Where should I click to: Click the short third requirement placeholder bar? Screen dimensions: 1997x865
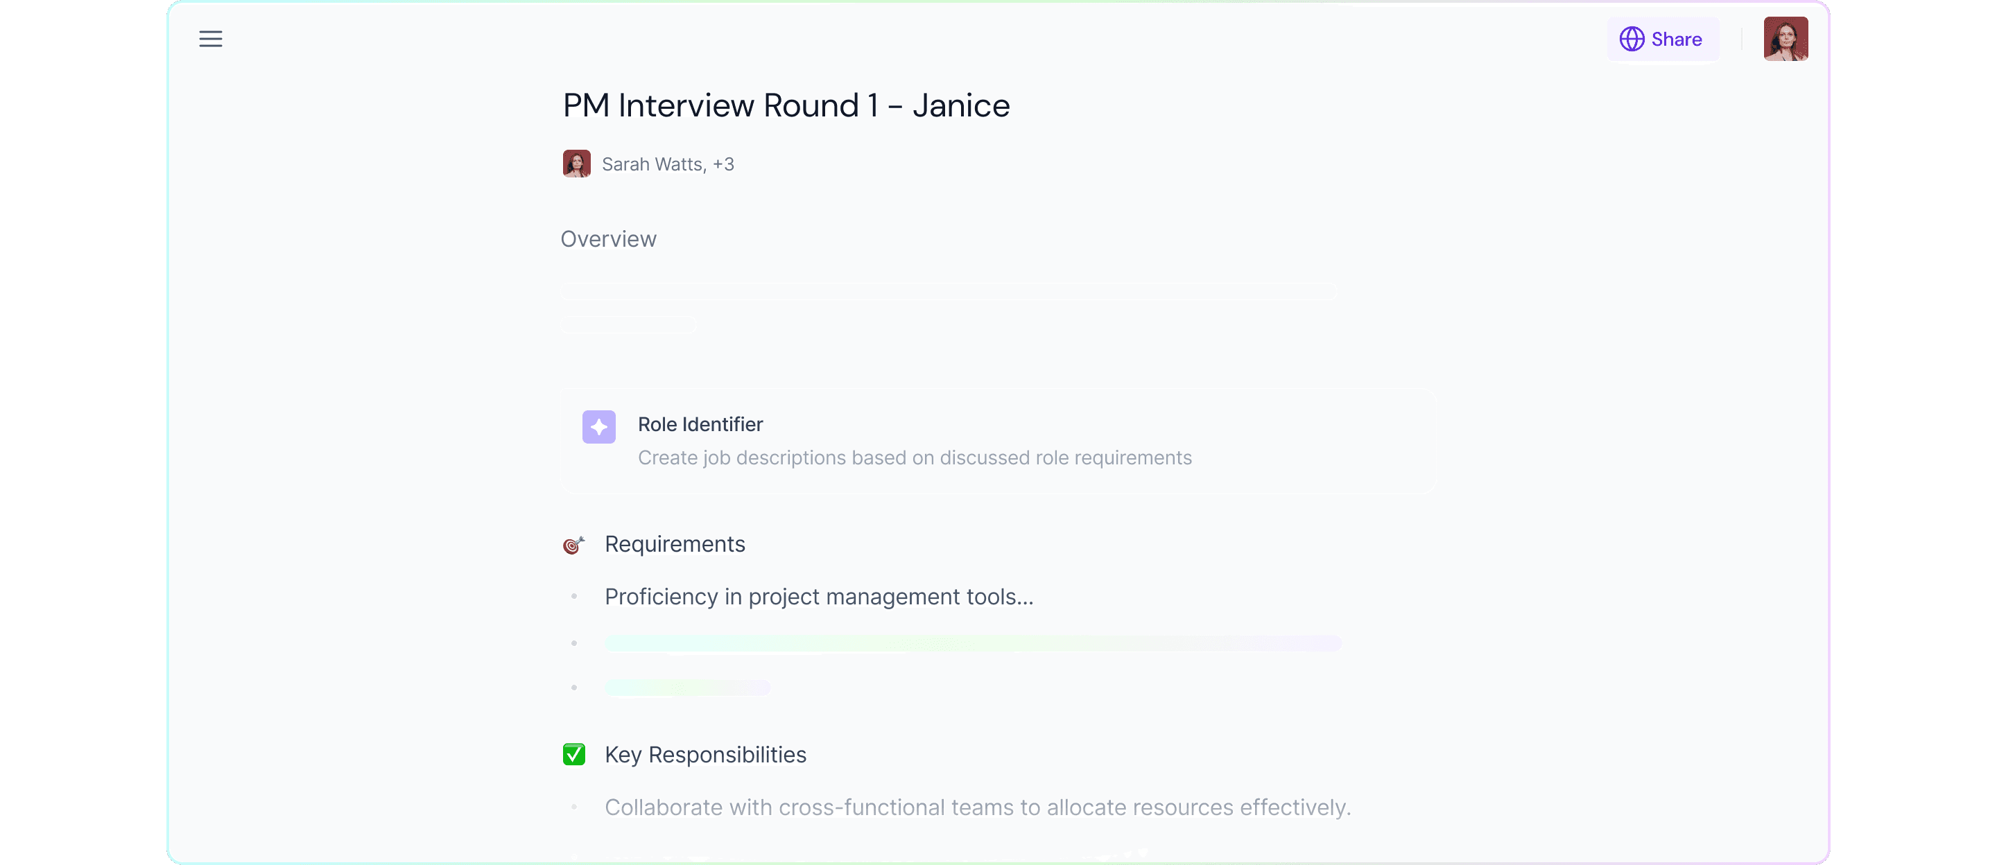[x=687, y=688]
